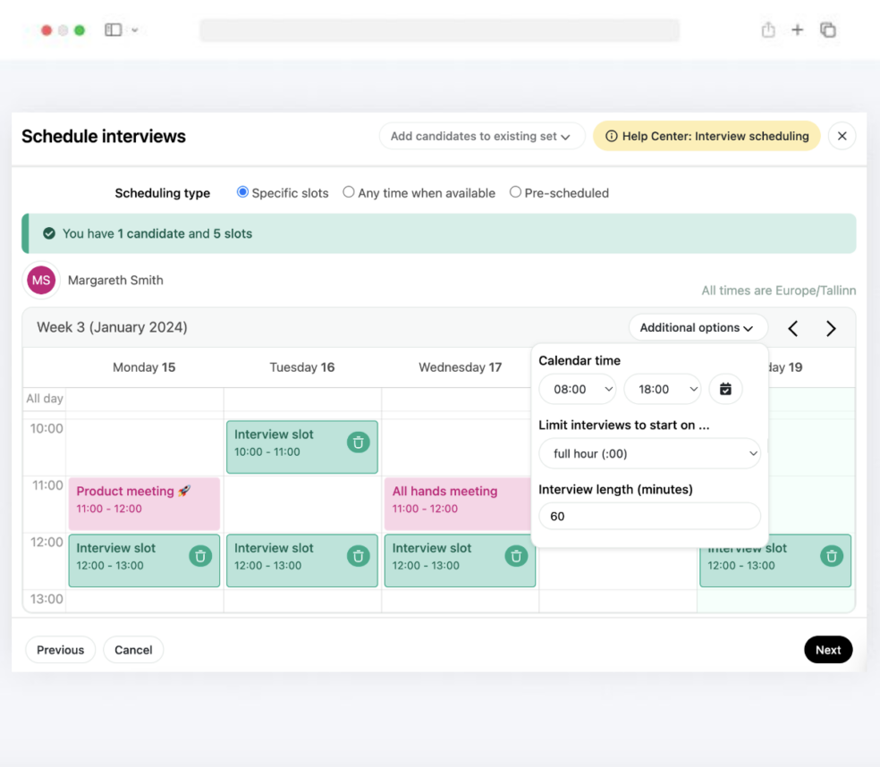The height and width of the screenshot is (767, 880).
Task: Expand the Add candidates to existing set dropdown
Action: click(x=481, y=136)
